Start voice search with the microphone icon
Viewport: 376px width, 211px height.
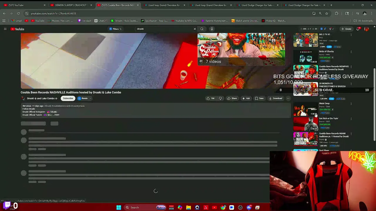[x=211, y=29]
